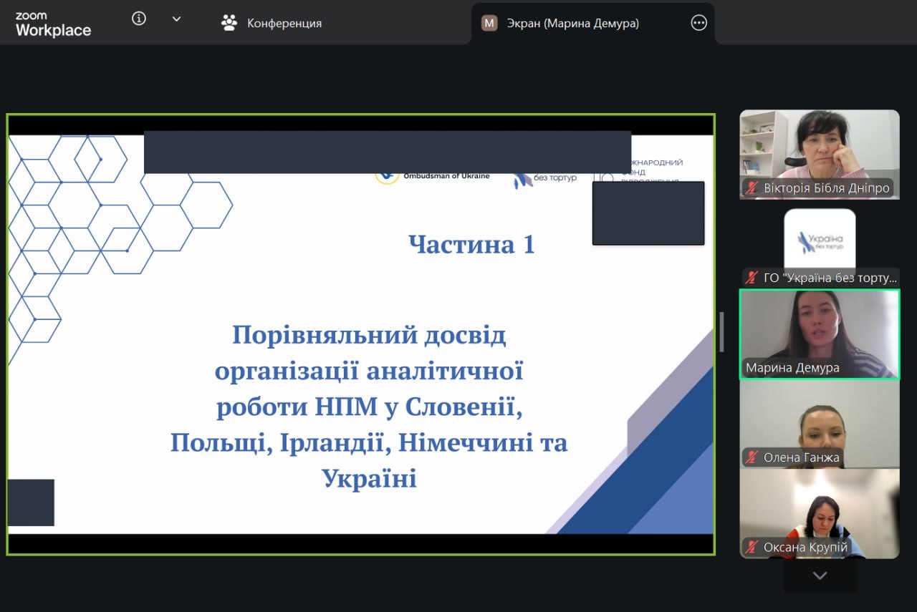Click muted mic icon on Вікторія Бібля Дніпро
Viewport: 917px width, 612px height.
(752, 188)
